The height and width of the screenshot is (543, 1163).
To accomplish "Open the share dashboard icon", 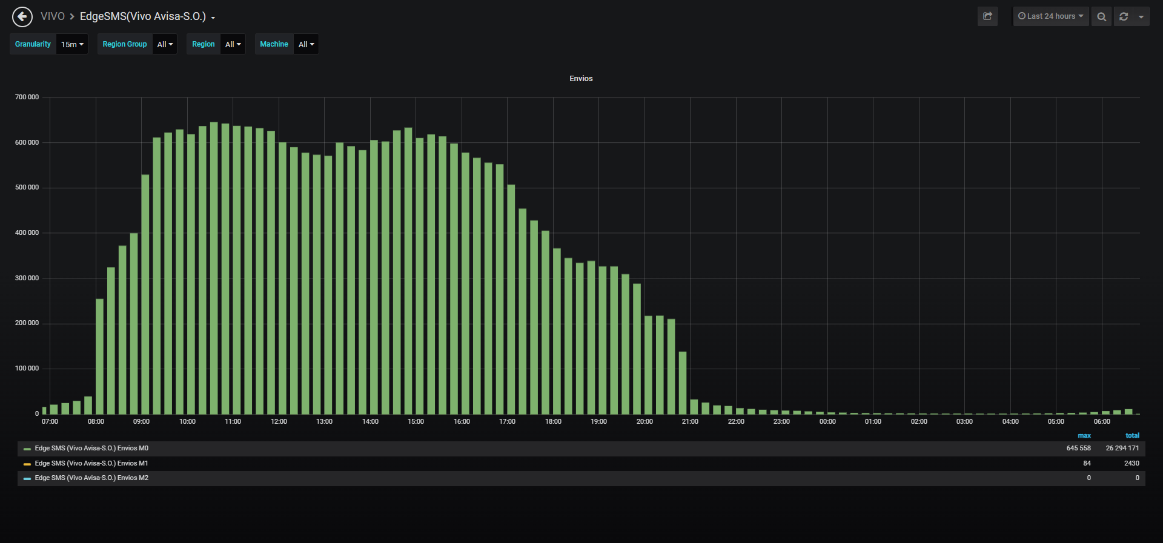I will tap(987, 16).
